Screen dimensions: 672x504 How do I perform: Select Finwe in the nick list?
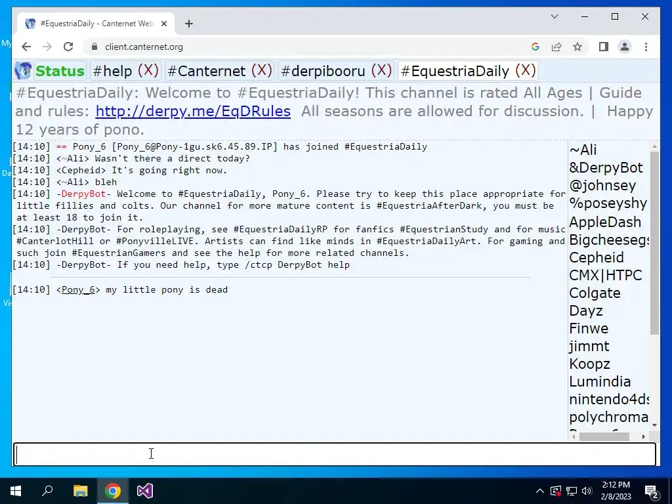tap(589, 328)
